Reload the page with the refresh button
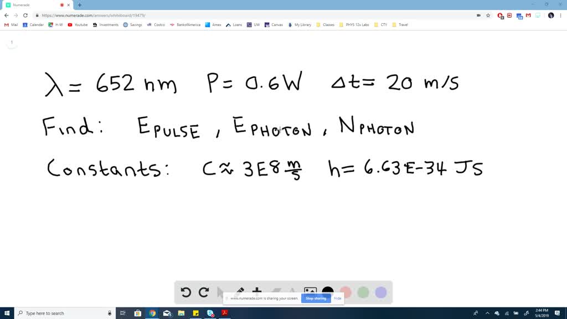Viewport: 567px width, 319px height. coord(25,16)
